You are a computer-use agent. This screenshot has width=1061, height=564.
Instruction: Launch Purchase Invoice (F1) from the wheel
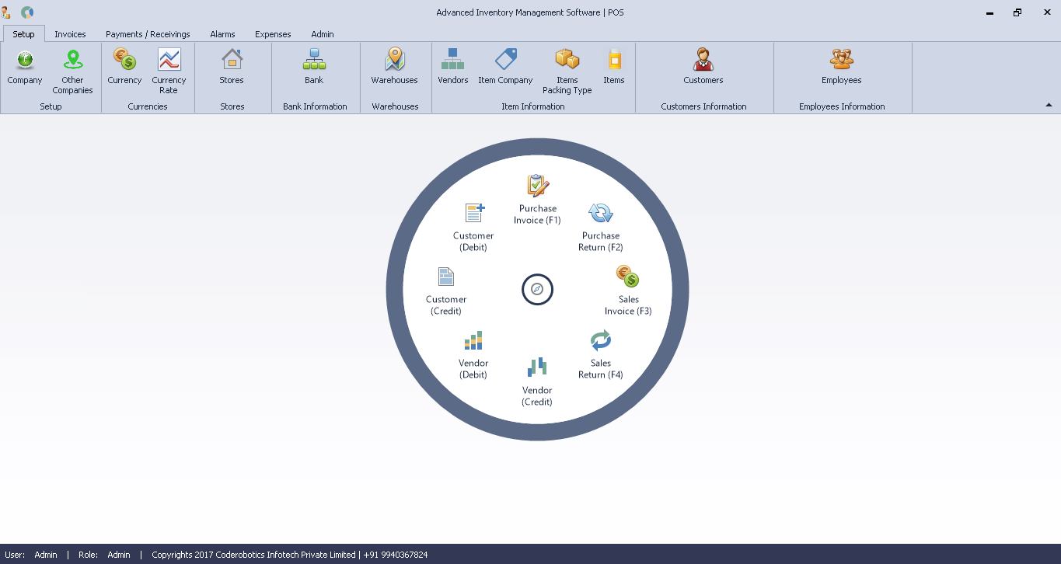(x=538, y=186)
